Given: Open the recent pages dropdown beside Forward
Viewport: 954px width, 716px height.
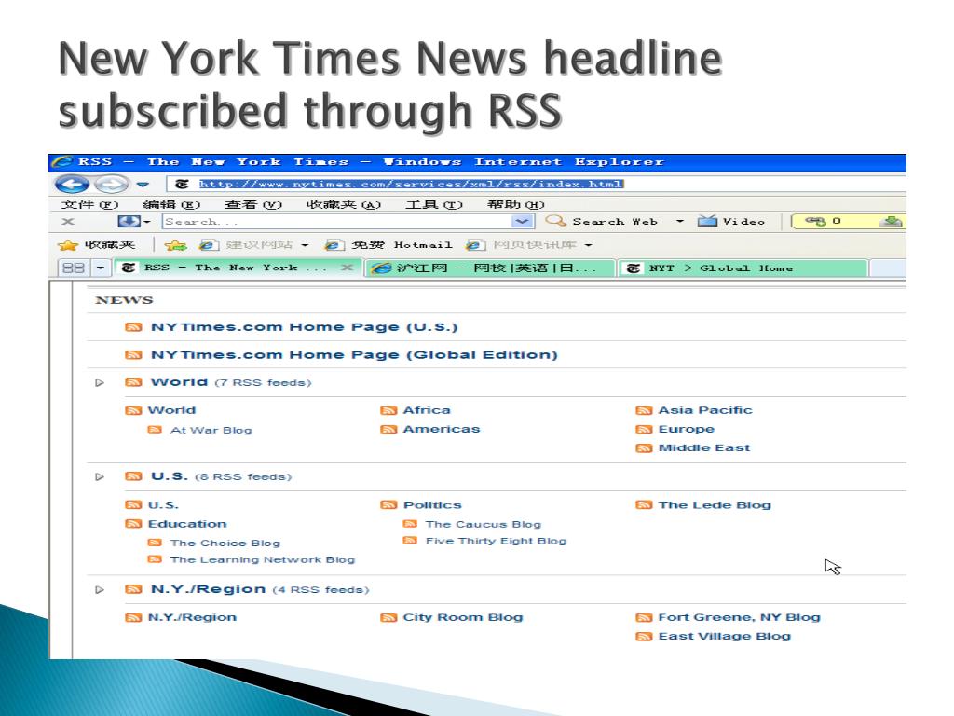Looking at the screenshot, I should 143,184.
